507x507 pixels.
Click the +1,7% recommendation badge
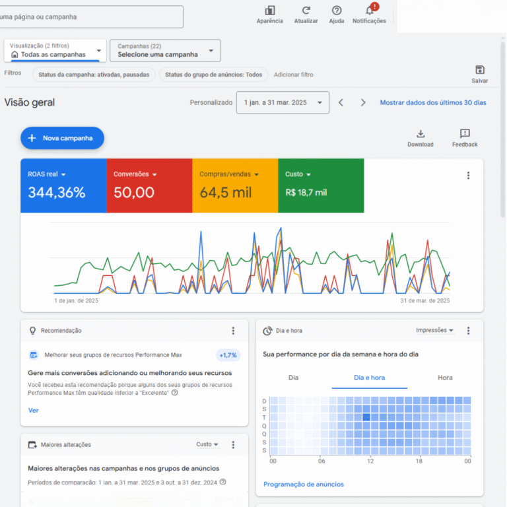click(228, 355)
